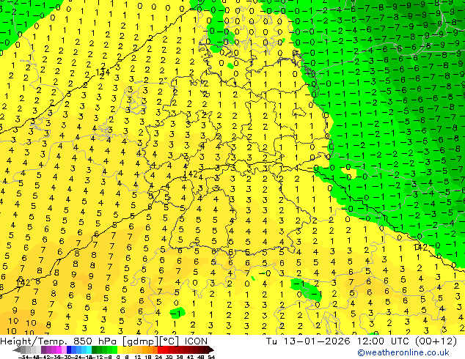Click the '[gdmp]' unit label
The image size is (465, 359).
(x=140, y=341)
